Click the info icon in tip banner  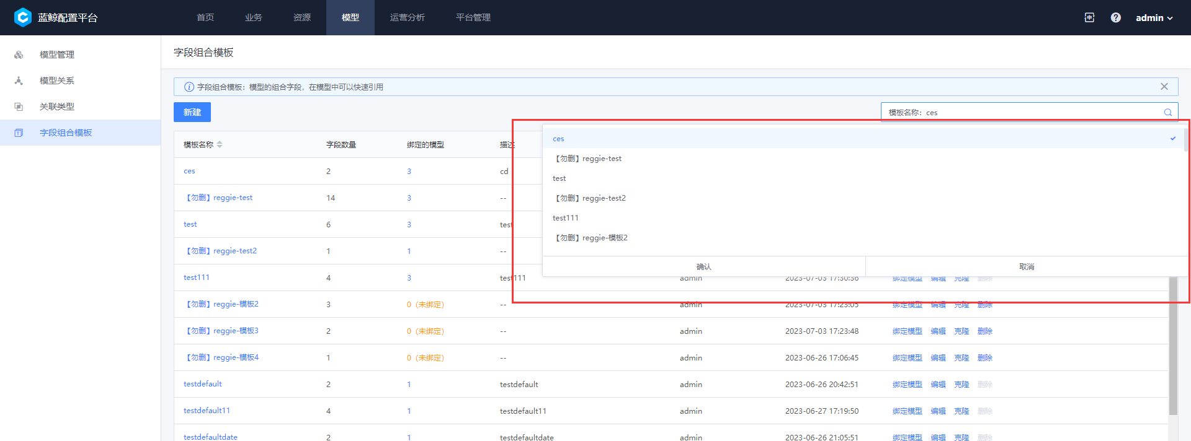189,87
